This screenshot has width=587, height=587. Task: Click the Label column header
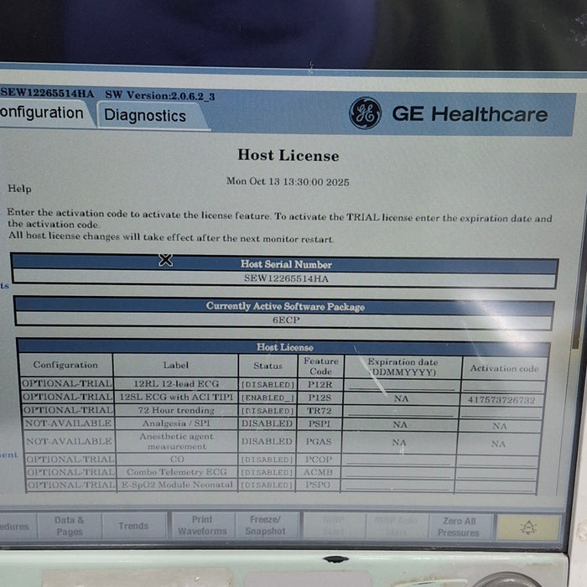[175, 365]
